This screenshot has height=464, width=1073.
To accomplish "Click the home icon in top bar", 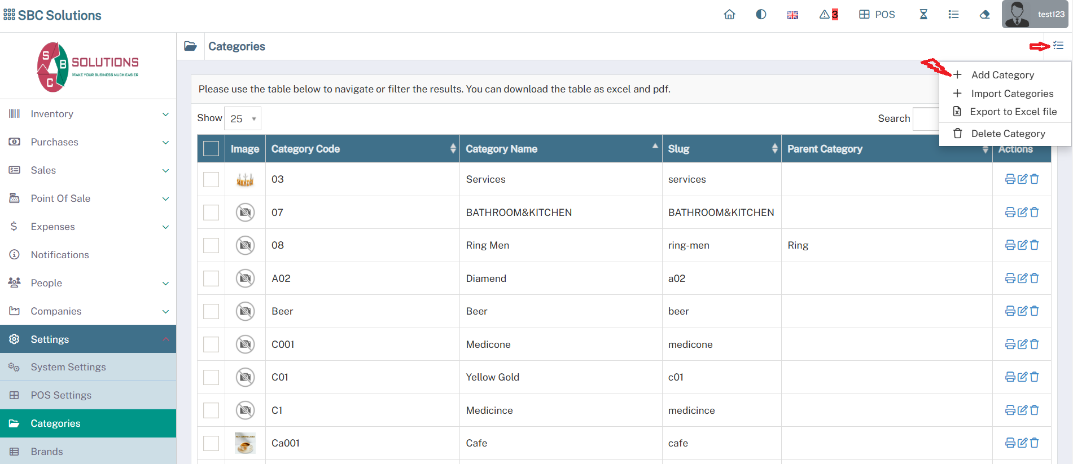I will (x=729, y=15).
